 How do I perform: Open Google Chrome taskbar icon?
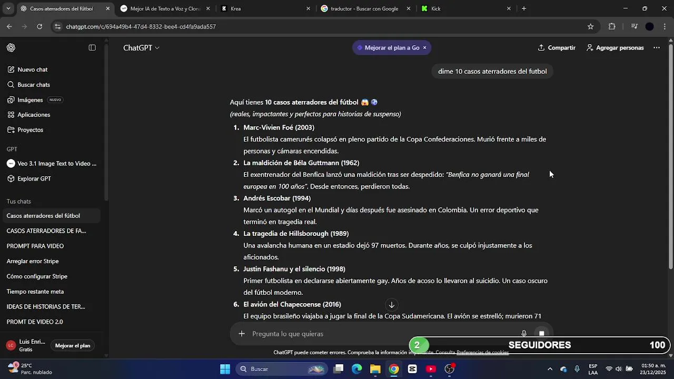394,369
